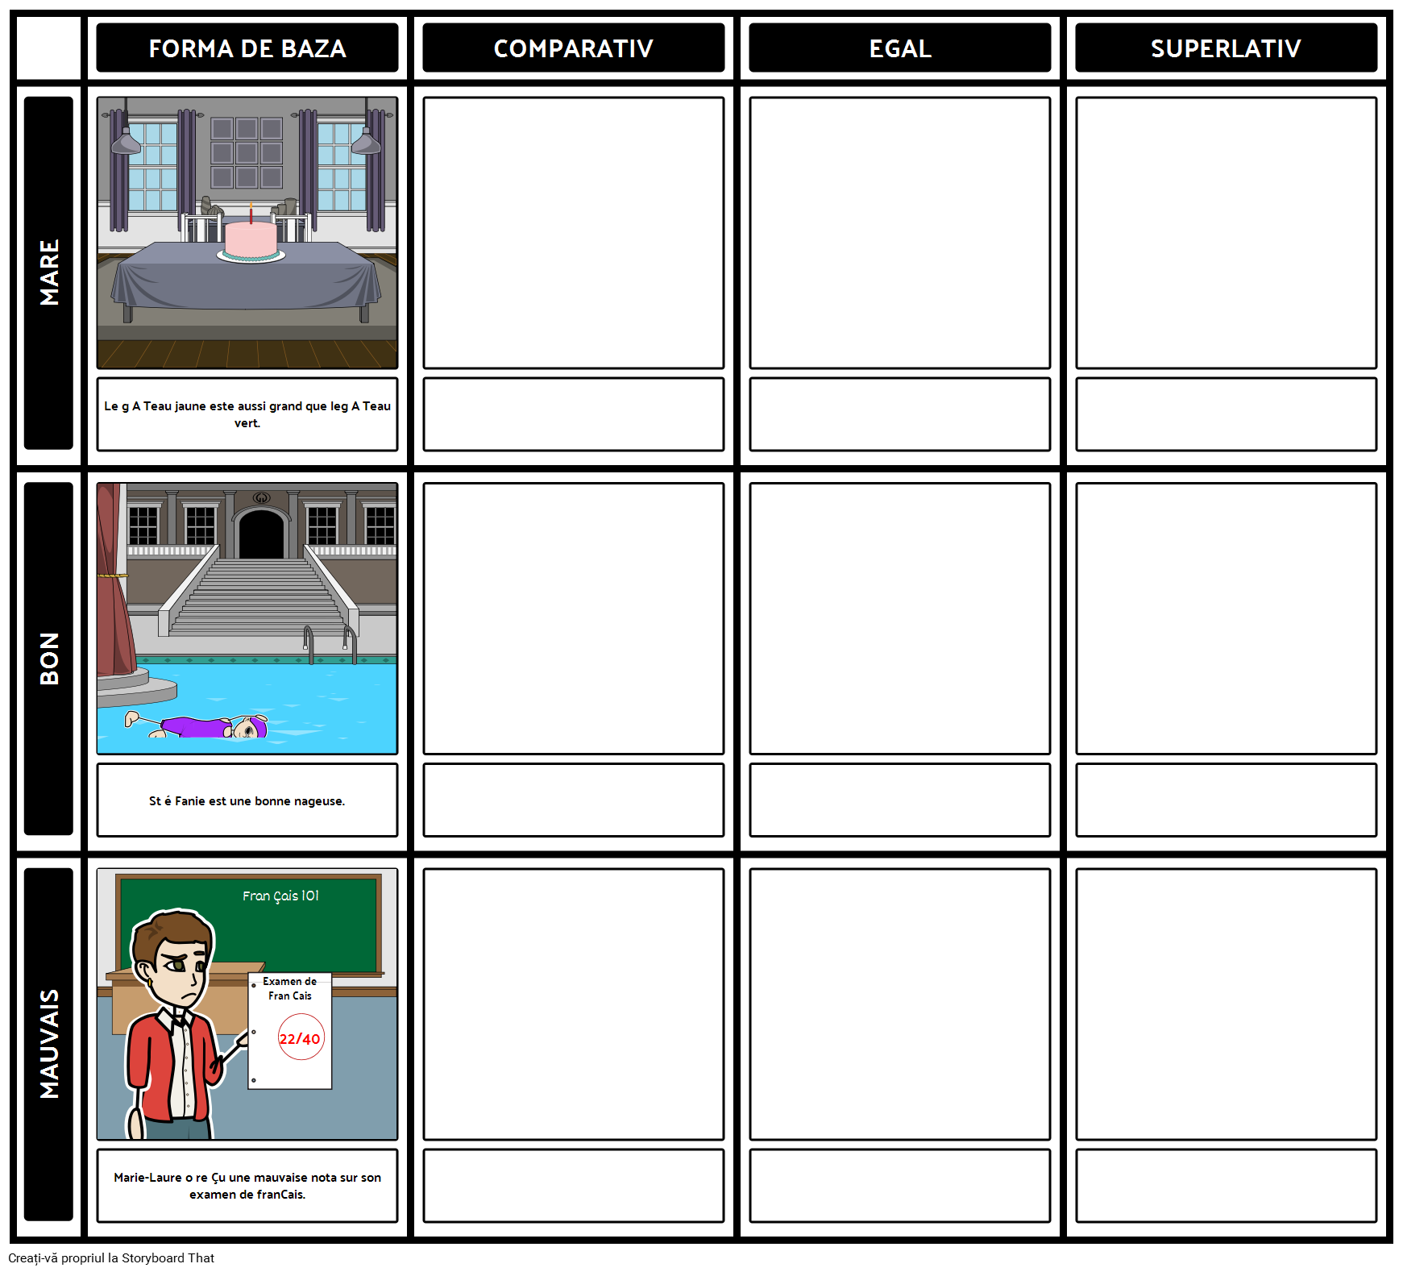Select the MARE row label
Image resolution: width=1403 pixels, height=1272 pixels.
[x=48, y=272]
